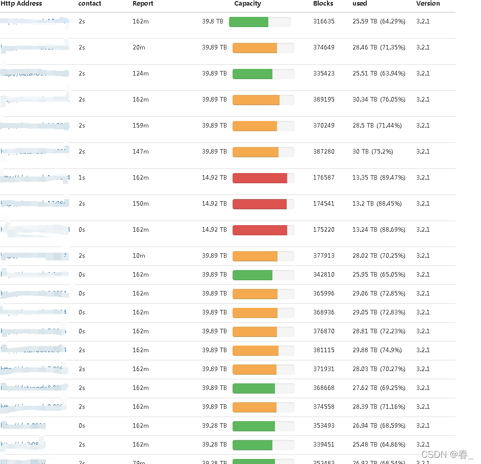
Task: Select used value 26.94 TB (68.59%)
Action: [379, 426]
